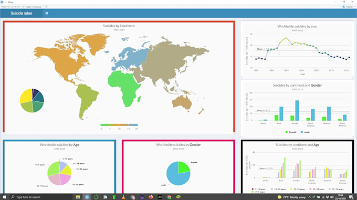The width and height of the screenshot is (357, 200).
Task: Toggle the female legend item in Gender bar chart
Action: (x=291, y=132)
